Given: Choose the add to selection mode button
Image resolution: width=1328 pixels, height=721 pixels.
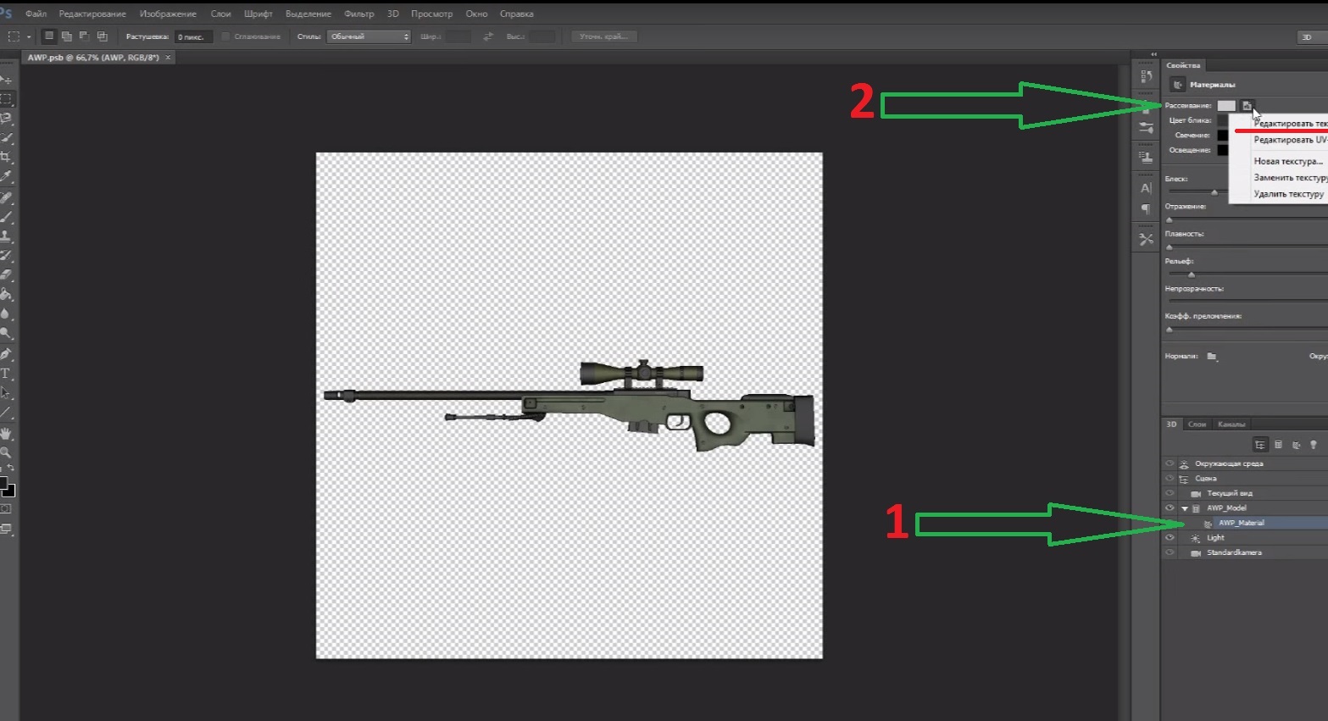Looking at the screenshot, I should coord(66,36).
